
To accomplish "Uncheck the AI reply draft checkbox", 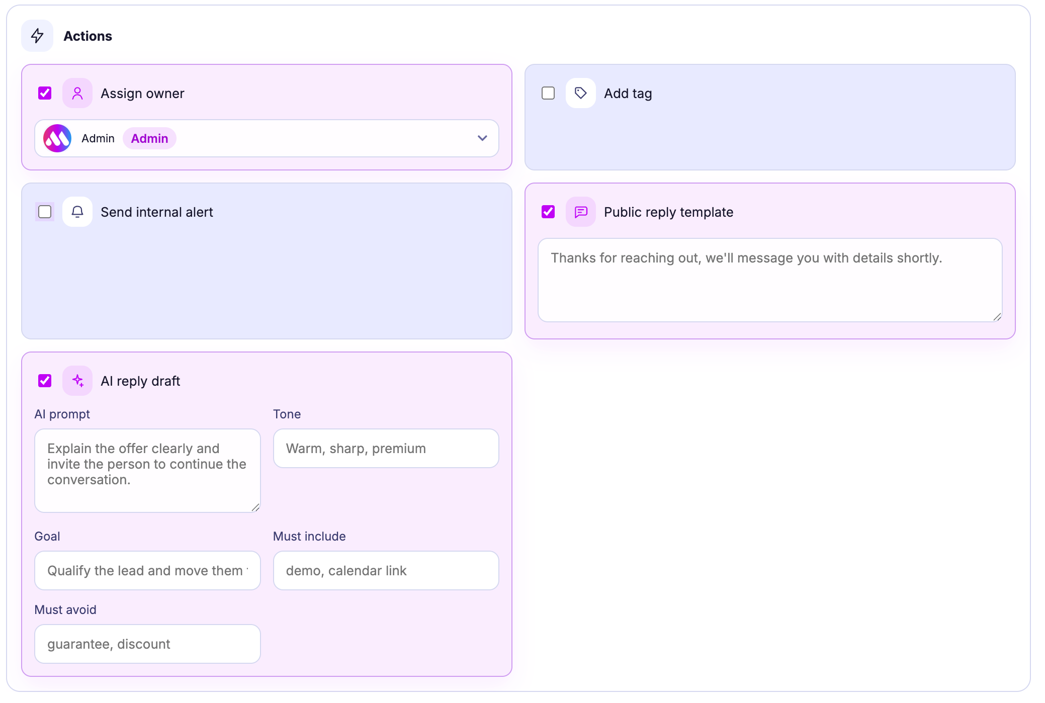I will point(45,381).
